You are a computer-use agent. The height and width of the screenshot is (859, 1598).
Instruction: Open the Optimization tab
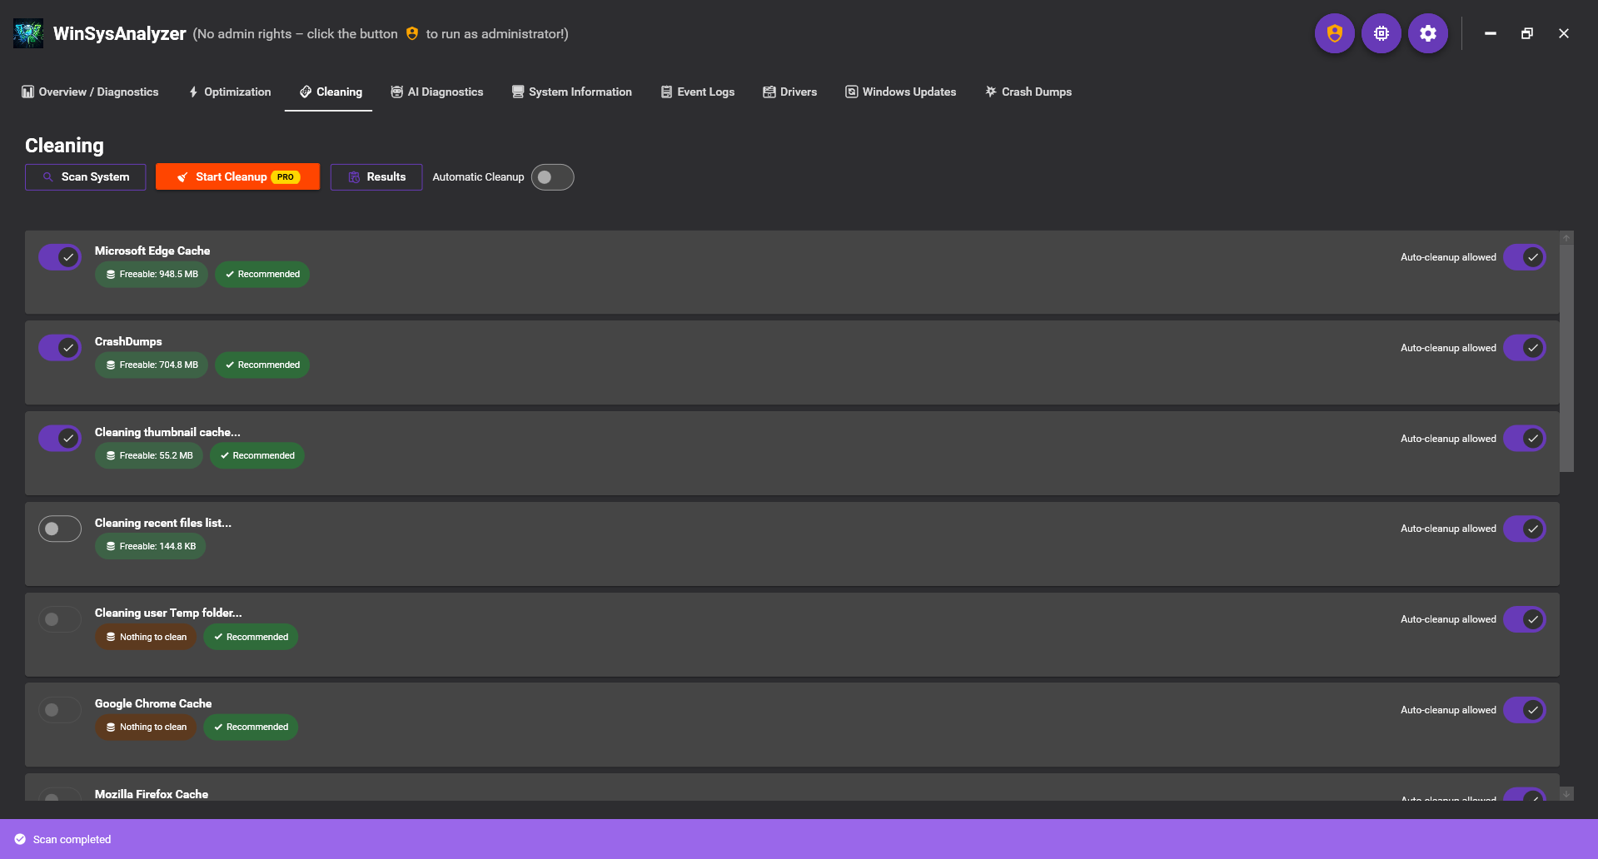(230, 92)
